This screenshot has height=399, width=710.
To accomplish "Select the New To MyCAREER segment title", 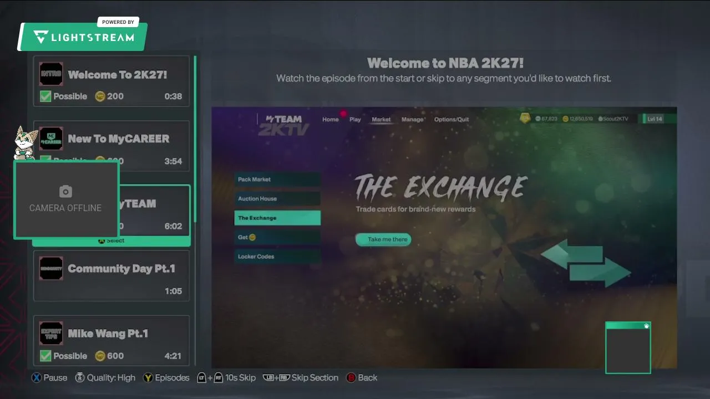I will tap(119, 139).
